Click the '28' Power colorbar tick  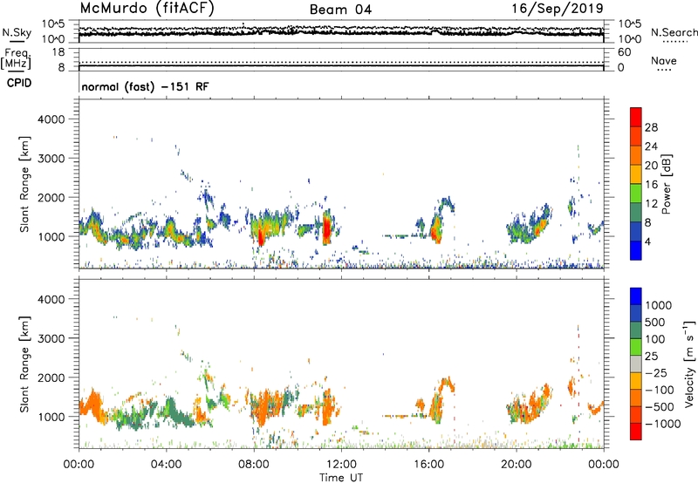click(x=651, y=127)
